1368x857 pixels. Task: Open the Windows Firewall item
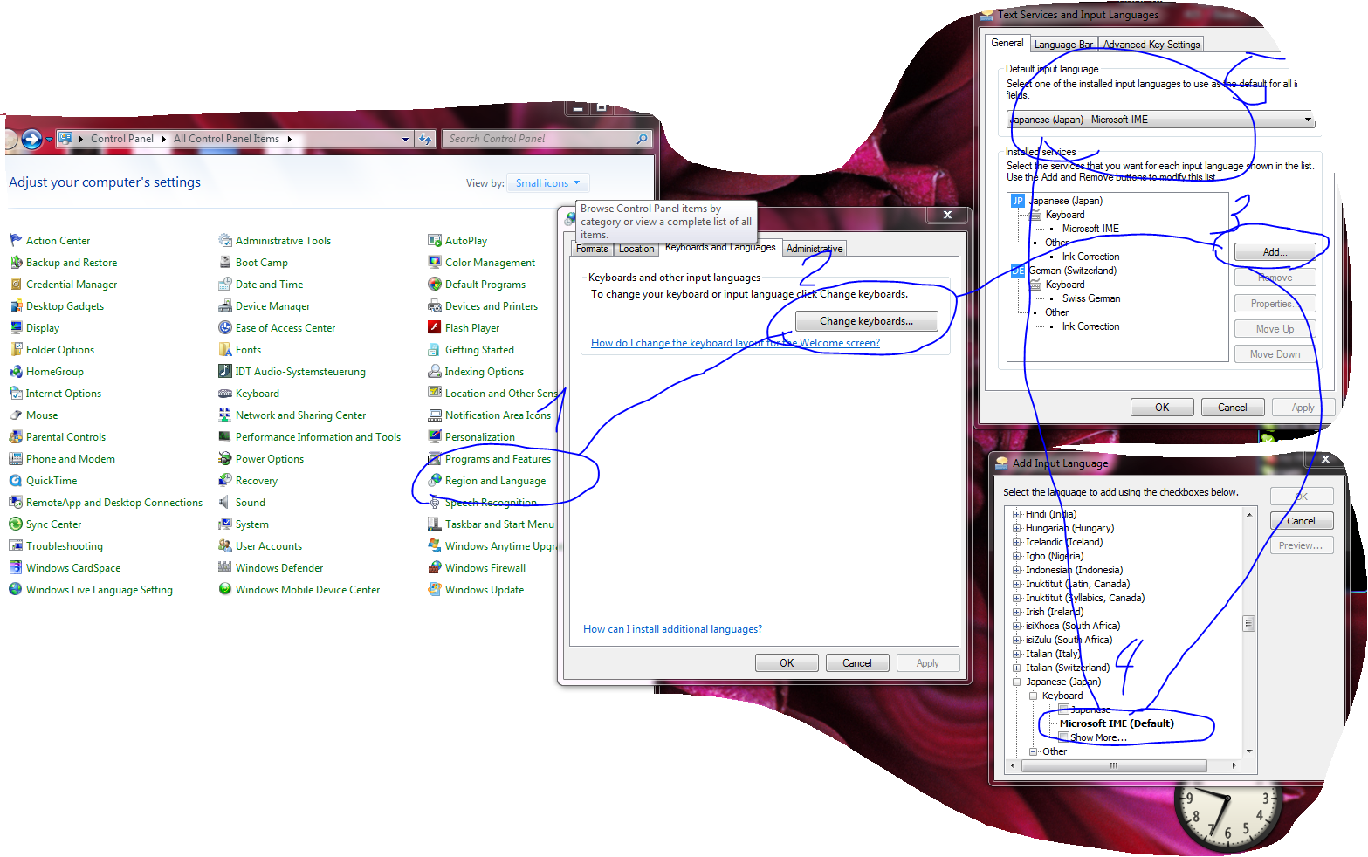click(x=486, y=567)
